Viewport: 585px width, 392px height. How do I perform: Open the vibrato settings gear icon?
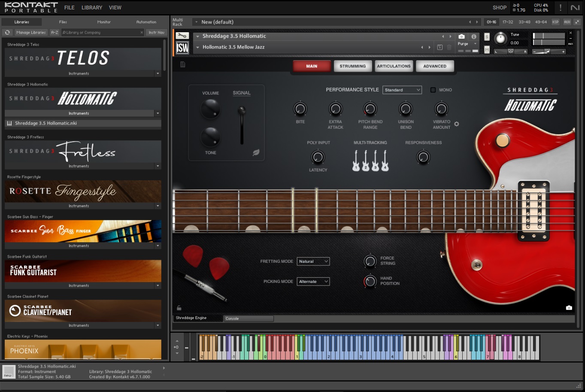point(457,124)
